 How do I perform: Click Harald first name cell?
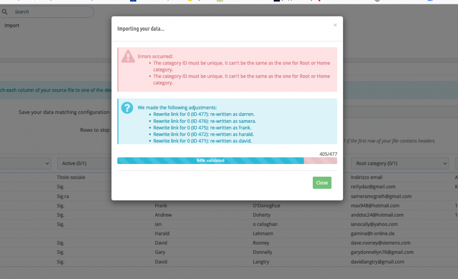(x=162, y=234)
